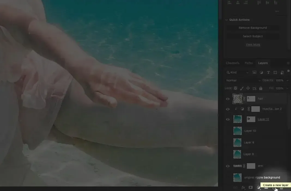Click the Link layers icon
The width and height of the screenshot is (291, 191).
(236, 187)
